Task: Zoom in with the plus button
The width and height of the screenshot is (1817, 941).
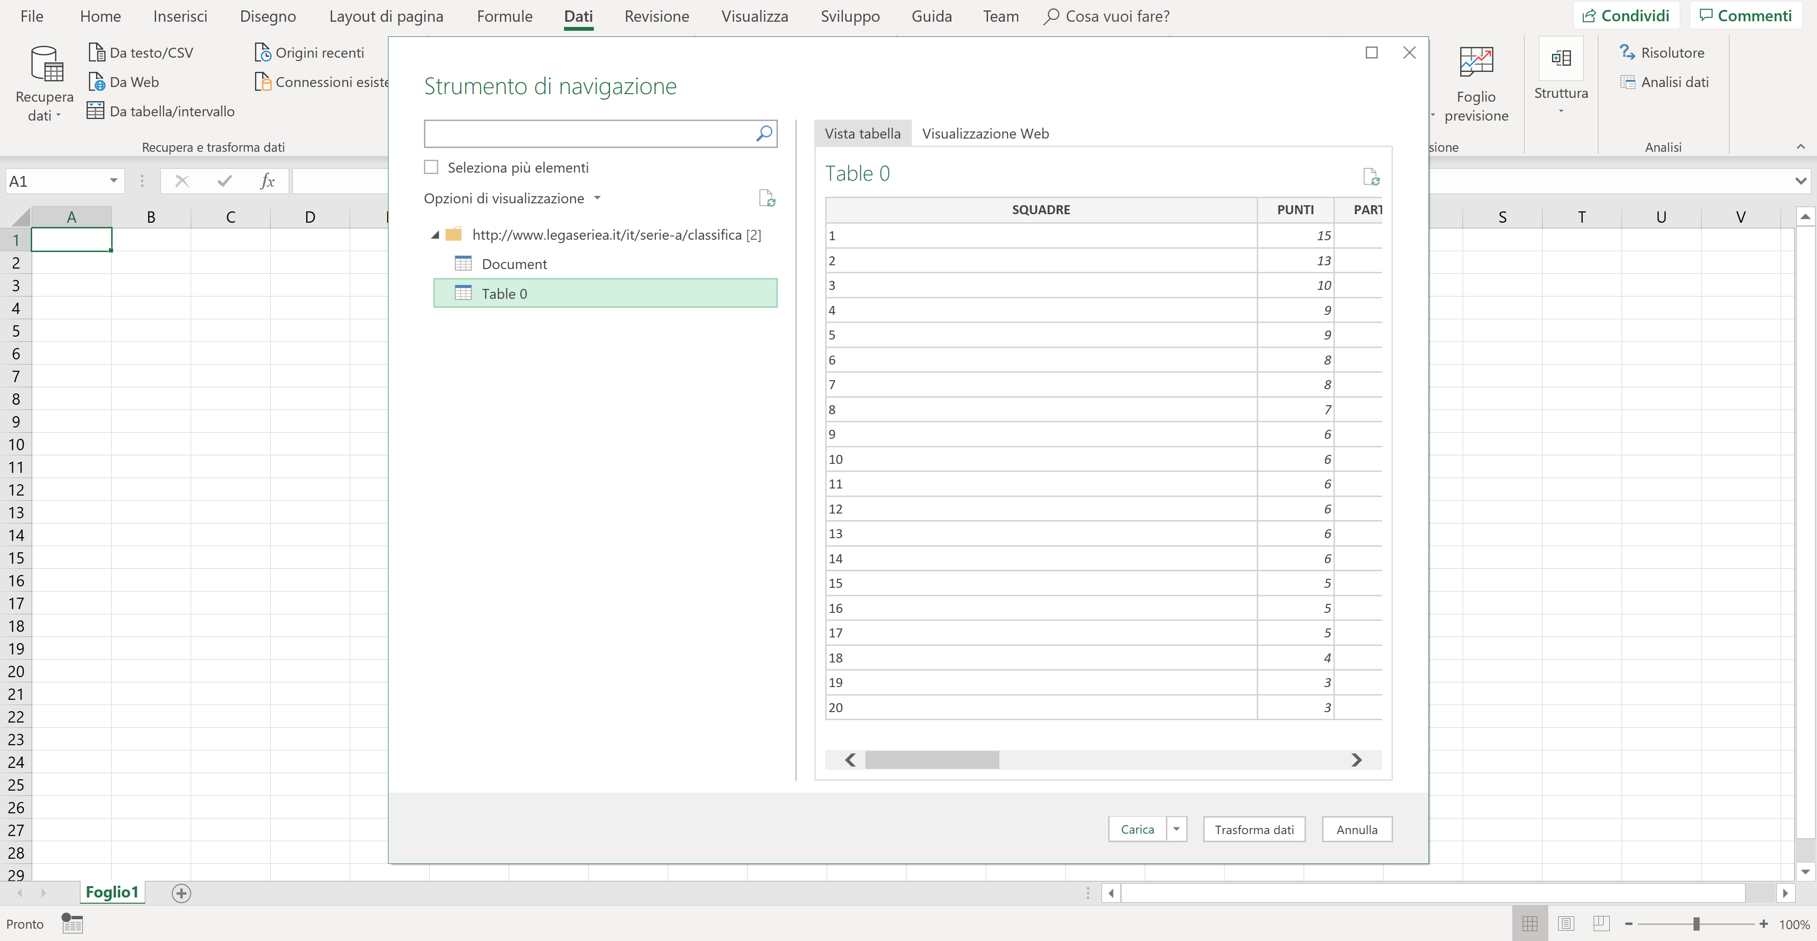Action: 1764,924
